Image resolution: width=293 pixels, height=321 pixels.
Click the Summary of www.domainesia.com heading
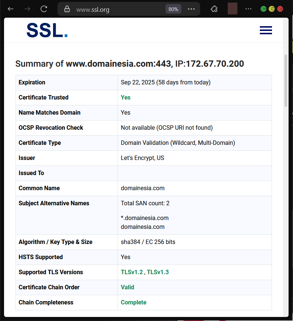[130, 64]
